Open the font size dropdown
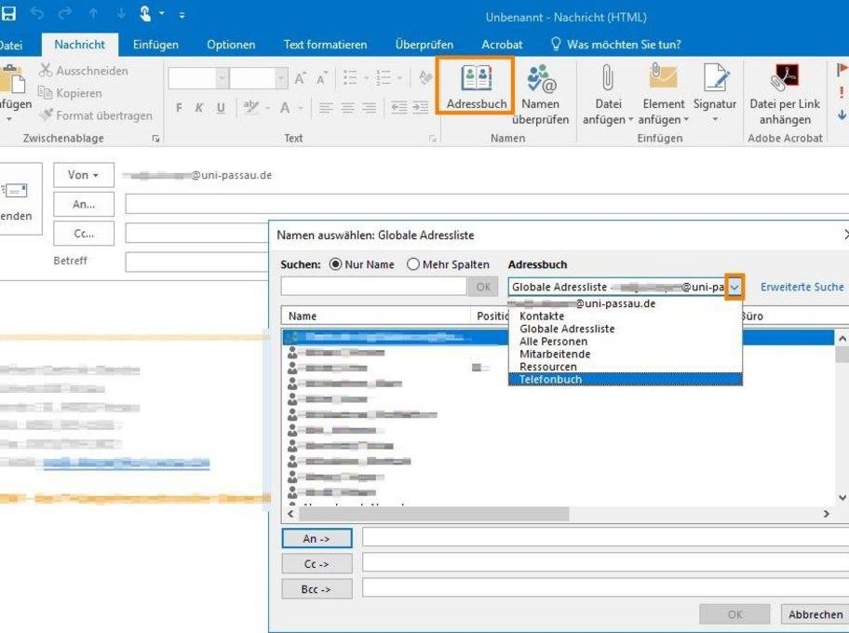 pos(281,79)
